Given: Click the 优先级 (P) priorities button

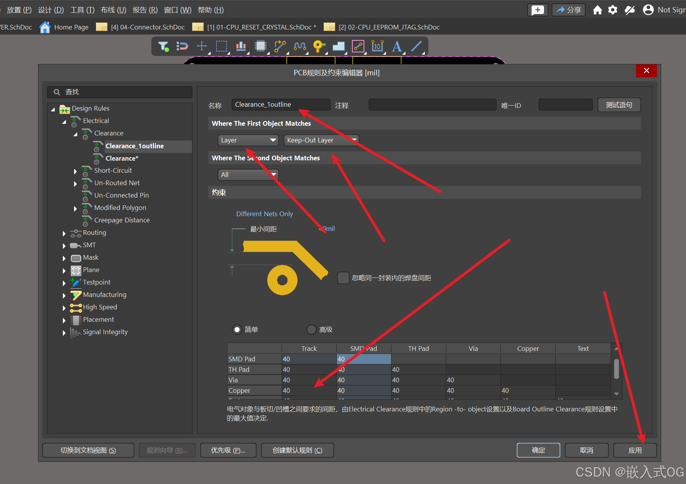Looking at the screenshot, I should point(228,450).
